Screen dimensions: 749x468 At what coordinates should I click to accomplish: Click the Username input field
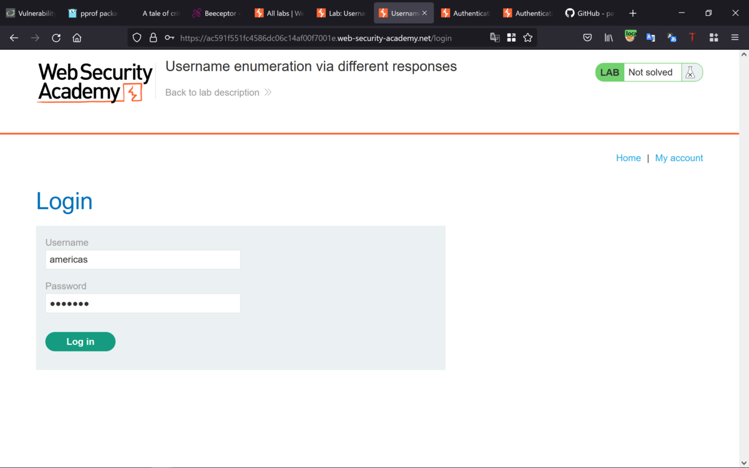pyautogui.click(x=143, y=260)
